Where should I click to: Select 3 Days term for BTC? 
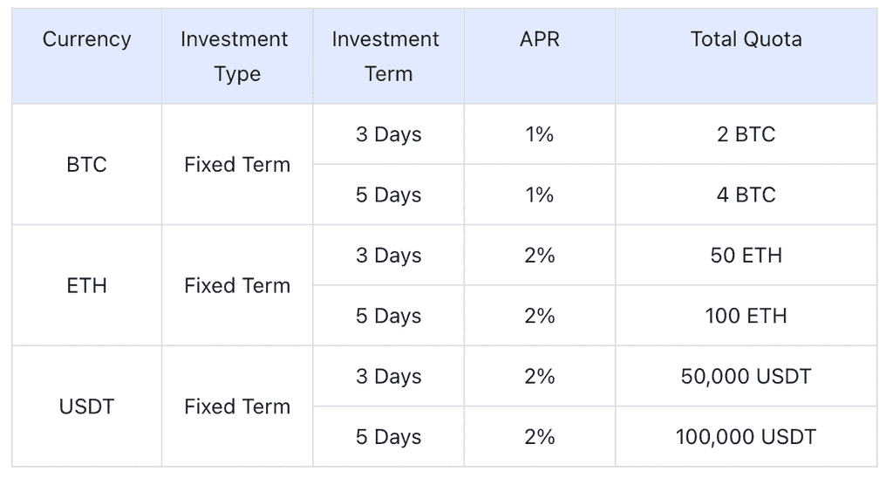387,135
